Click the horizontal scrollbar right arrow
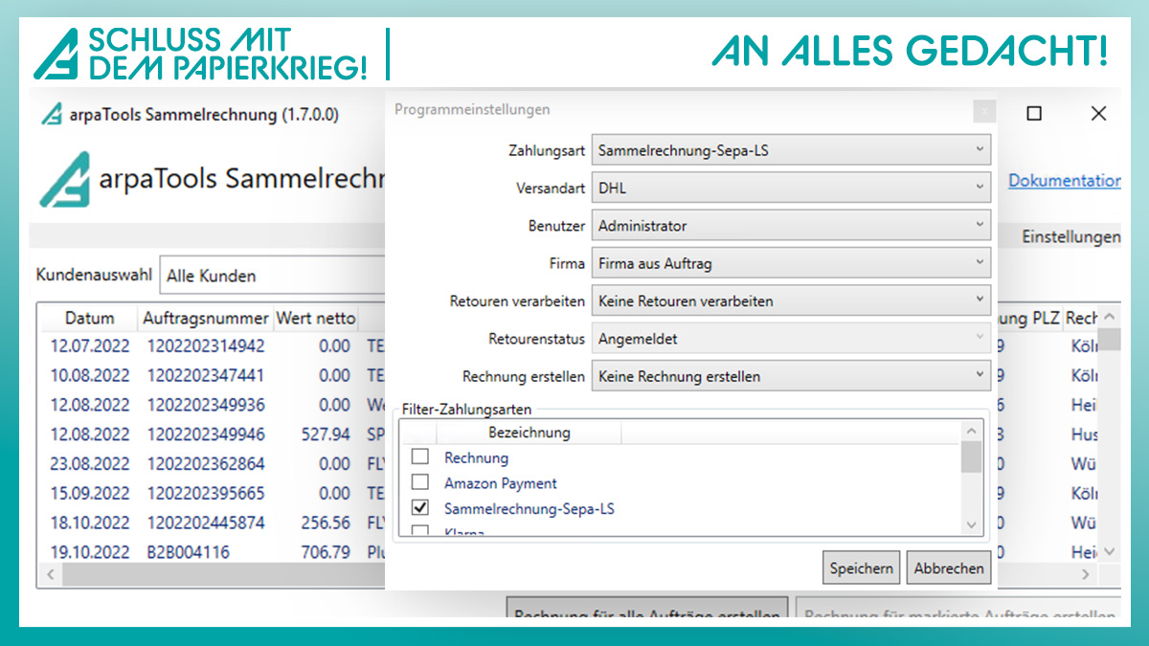The image size is (1149, 646). [x=1086, y=574]
